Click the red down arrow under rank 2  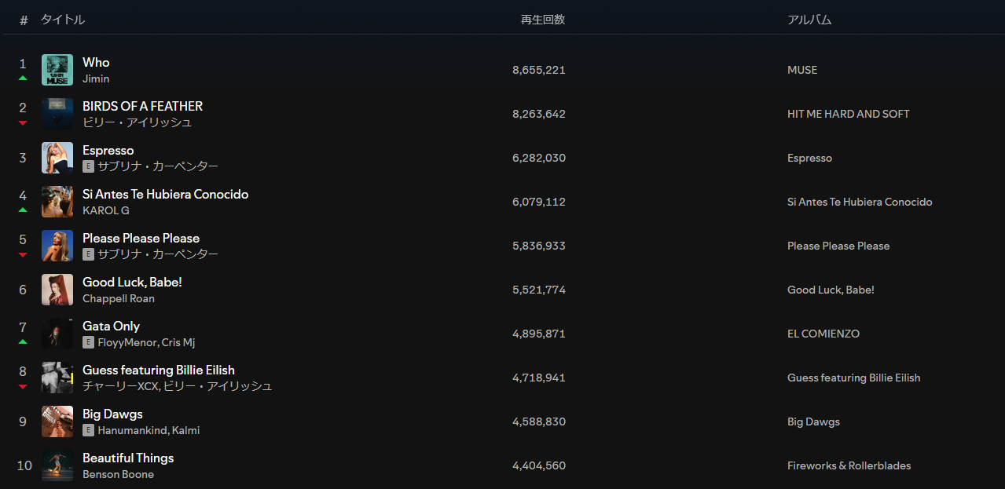click(23, 122)
